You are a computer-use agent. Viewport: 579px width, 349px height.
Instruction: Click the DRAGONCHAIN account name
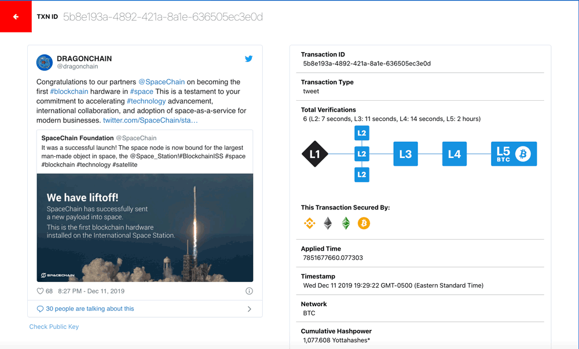pyautogui.click(x=84, y=58)
